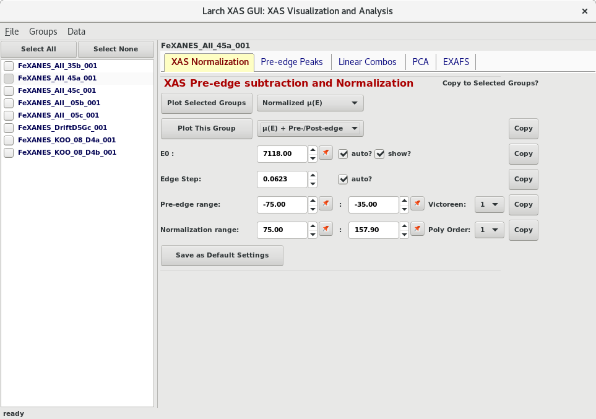Click pin icon for Normalization range end
596x419 pixels.
click(418, 229)
